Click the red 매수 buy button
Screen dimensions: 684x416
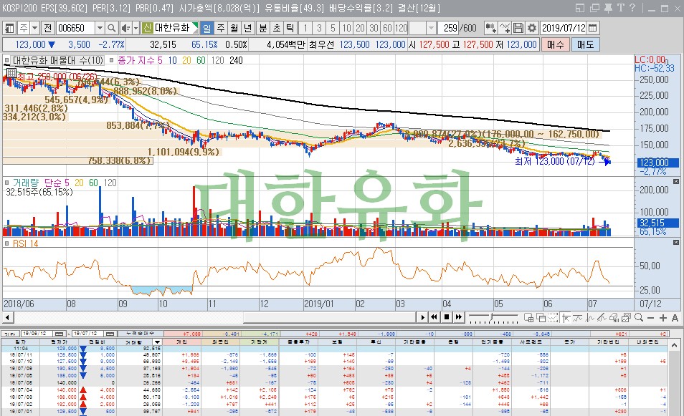[x=556, y=44]
